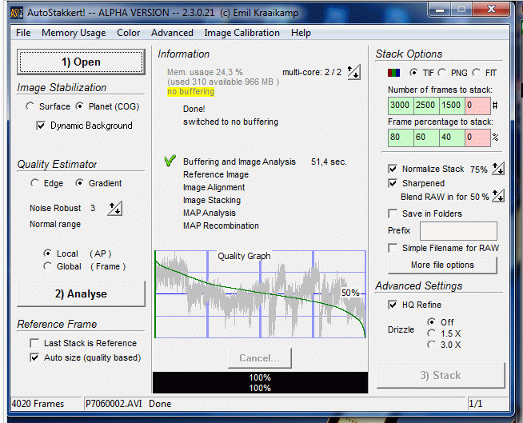This screenshot has height=423, width=523.
Task: Click the 3000 frames to stack field
Action: [x=401, y=106]
